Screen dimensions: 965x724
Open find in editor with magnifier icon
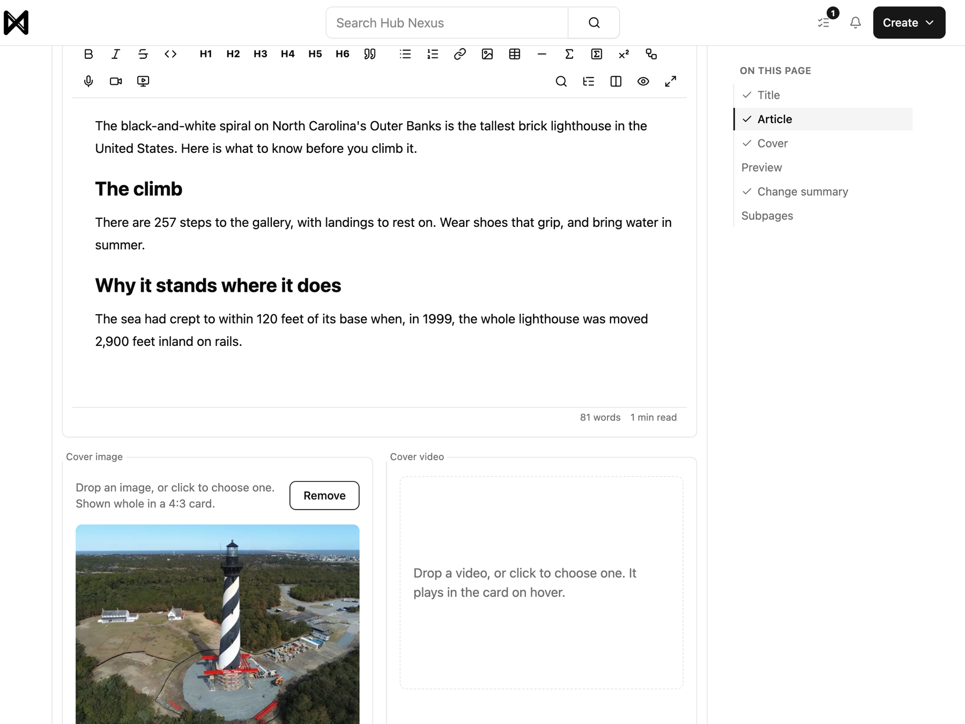click(561, 82)
